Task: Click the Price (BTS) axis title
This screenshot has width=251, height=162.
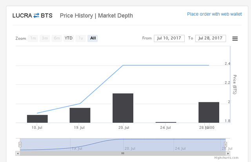Action: pos(235,84)
